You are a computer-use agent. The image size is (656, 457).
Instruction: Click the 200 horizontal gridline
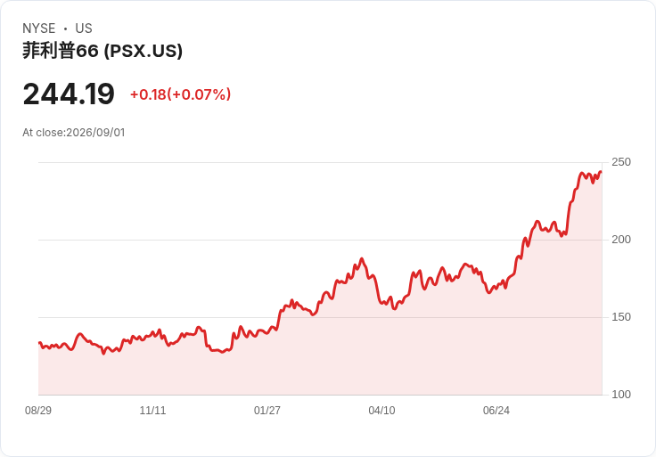pos(320,240)
